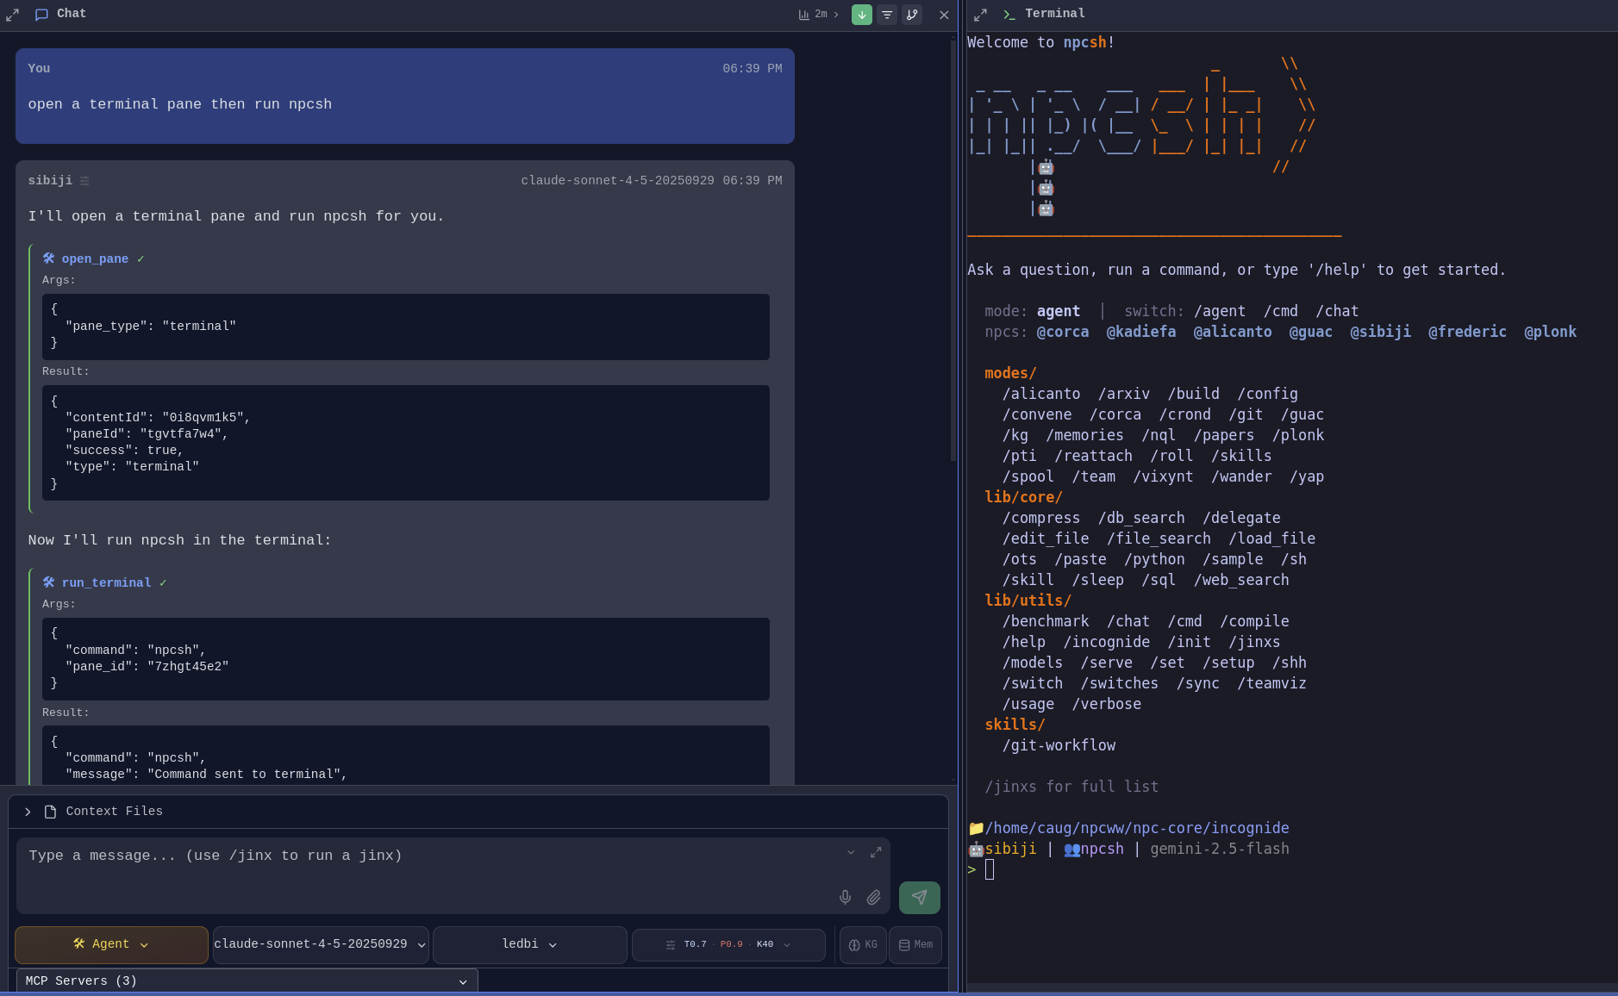Expand the MCP Servers (3) dropdown
Screen dimensions: 1618x996
tap(246, 980)
